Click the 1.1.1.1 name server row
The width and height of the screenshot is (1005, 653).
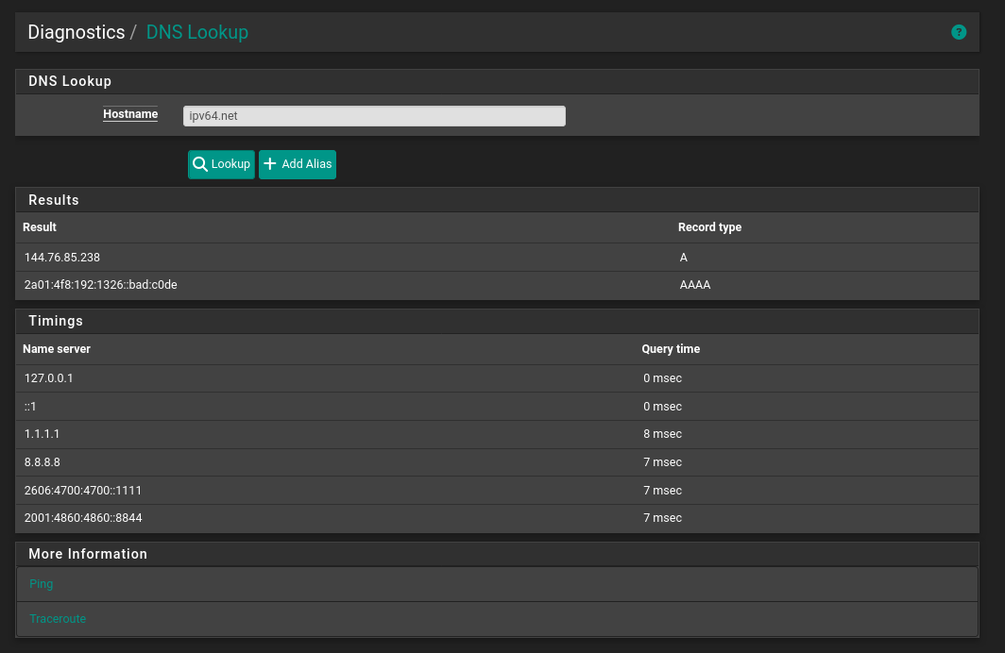43,434
